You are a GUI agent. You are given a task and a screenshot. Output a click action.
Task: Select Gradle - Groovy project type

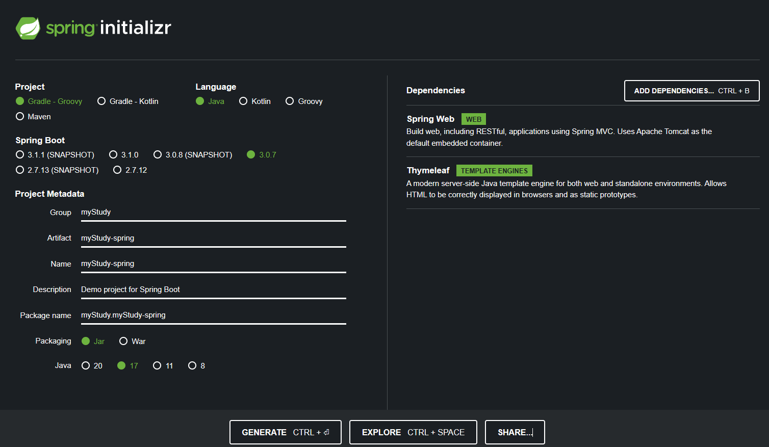(49, 101)
